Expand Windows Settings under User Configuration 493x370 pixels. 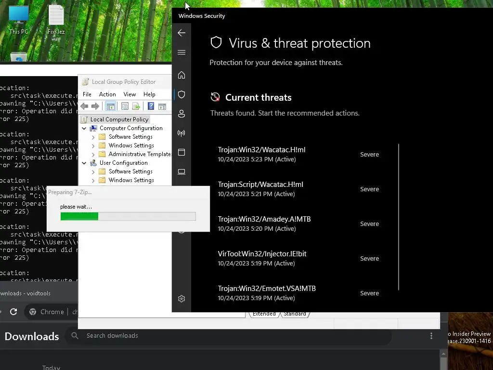[93, 181]
